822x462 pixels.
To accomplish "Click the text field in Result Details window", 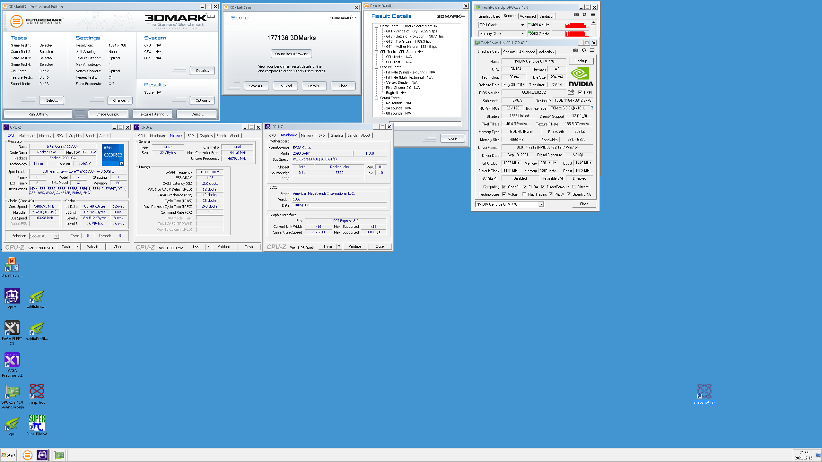I will 425,124.
